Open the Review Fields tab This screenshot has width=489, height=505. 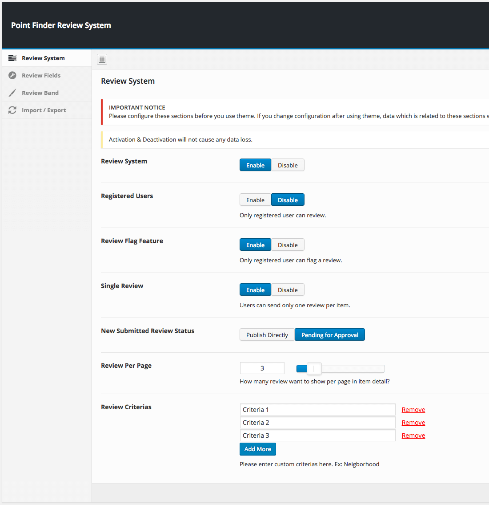click(41, 76)
